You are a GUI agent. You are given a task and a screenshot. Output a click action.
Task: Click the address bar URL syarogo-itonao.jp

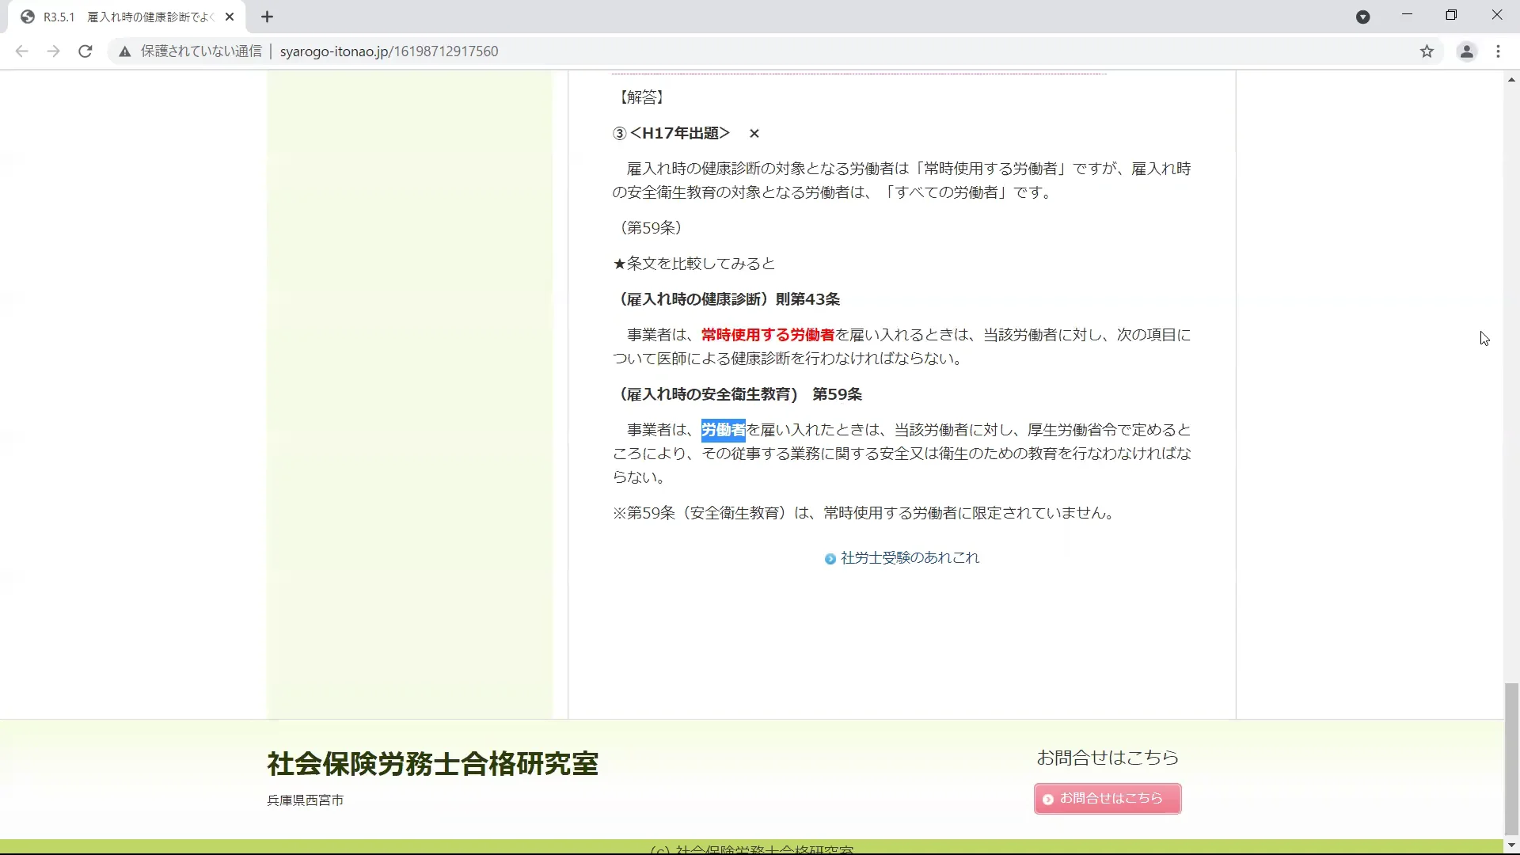pos(389,51)
